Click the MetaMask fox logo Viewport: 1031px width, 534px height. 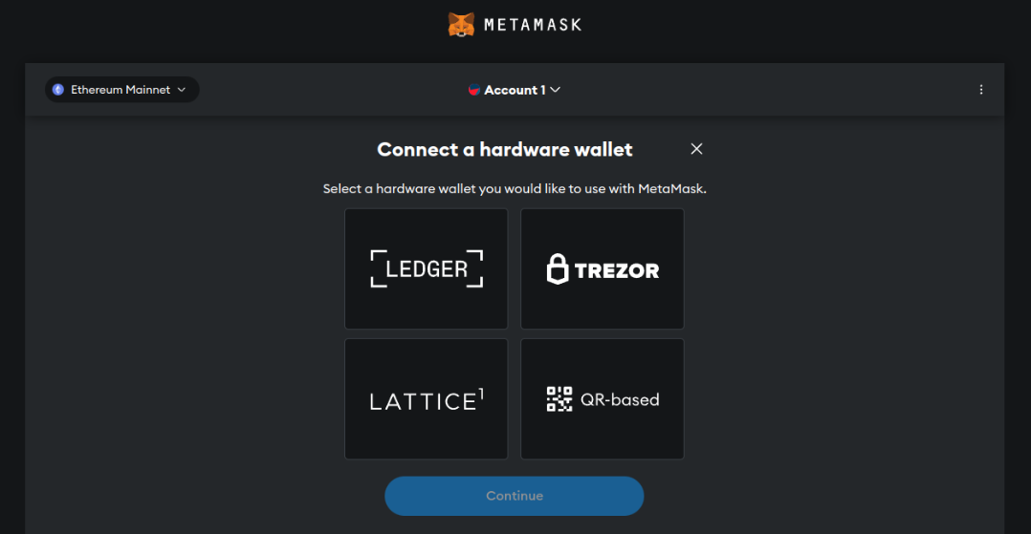click(x=461, y=25)
